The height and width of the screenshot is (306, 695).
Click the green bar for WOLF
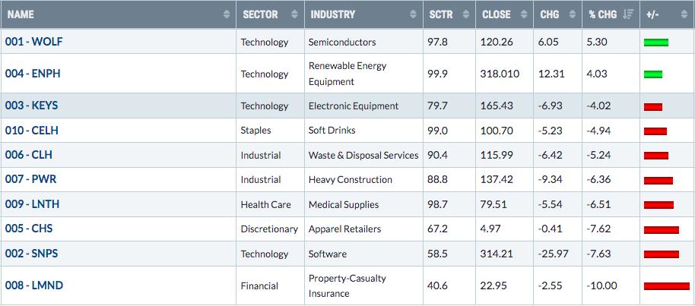coord(656,43)
